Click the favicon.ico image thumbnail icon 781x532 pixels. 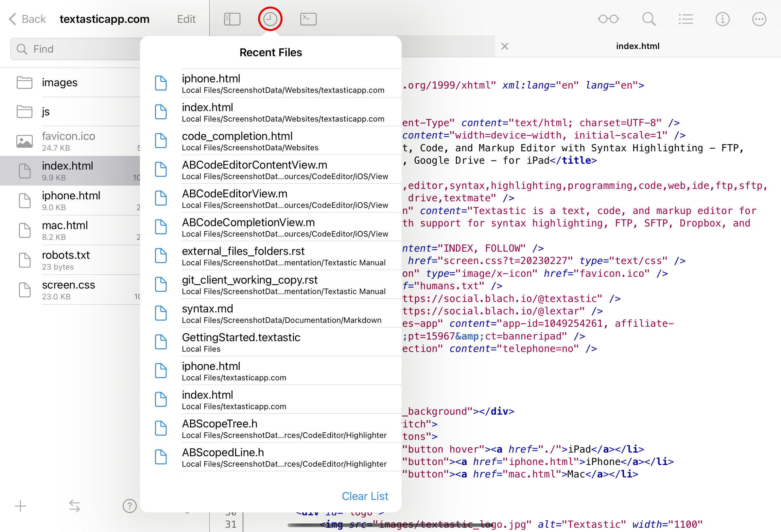coord(25,141)
